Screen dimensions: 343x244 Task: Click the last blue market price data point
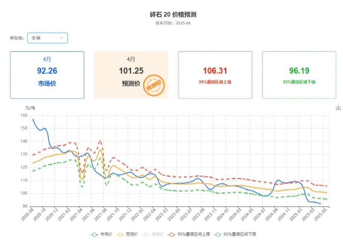point(320,203)
